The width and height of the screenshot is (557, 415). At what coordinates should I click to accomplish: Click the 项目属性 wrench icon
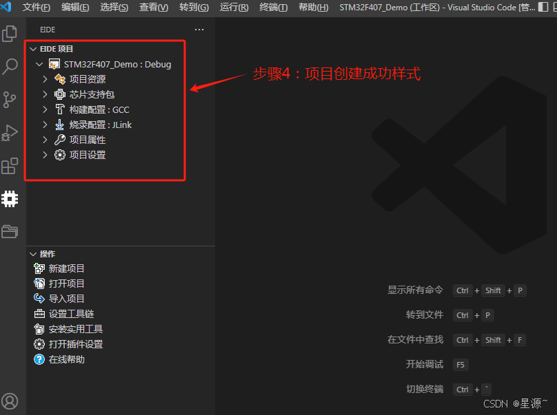60,140
